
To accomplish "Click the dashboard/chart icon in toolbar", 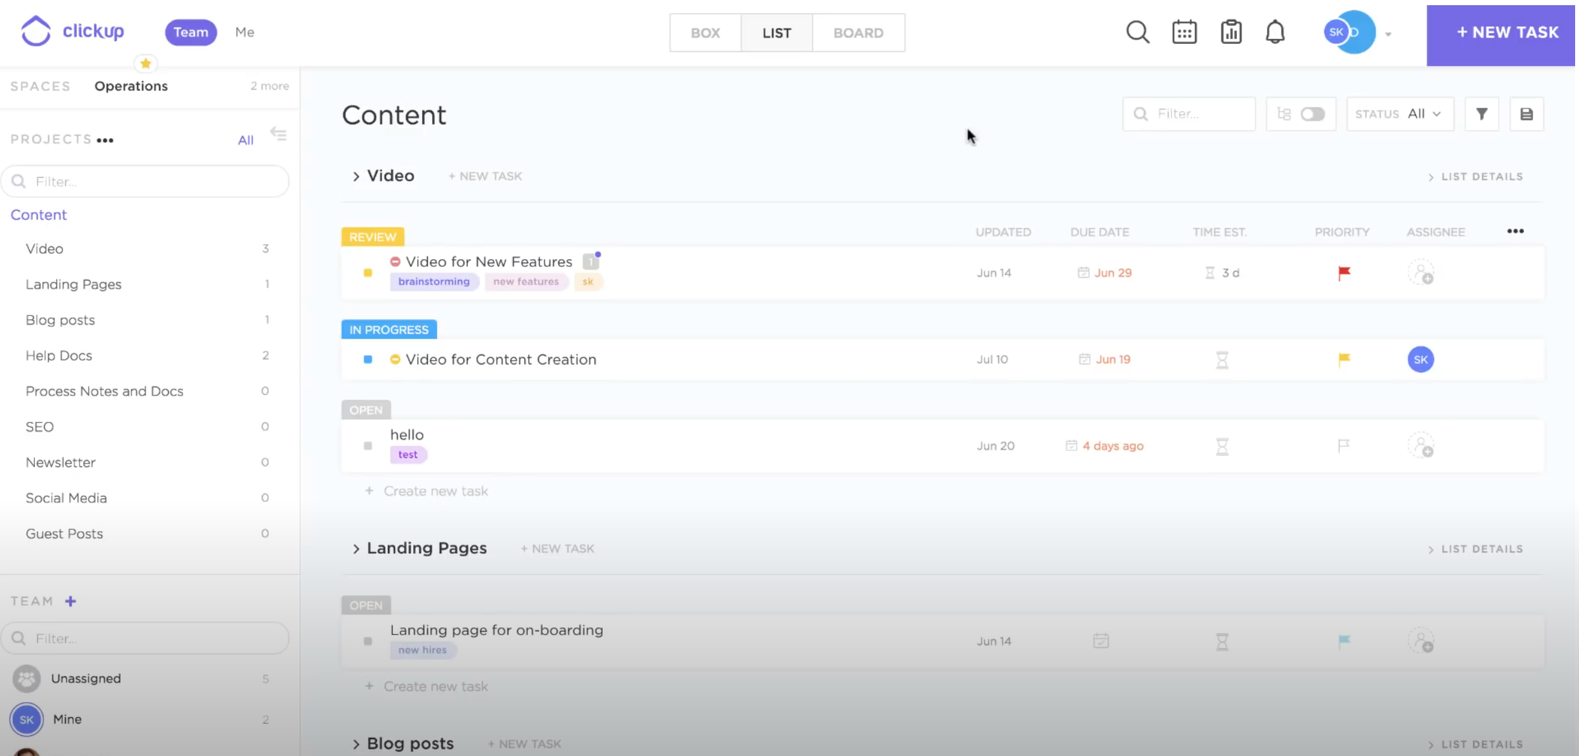I will pyautogui.click(x=1232, y=32).
